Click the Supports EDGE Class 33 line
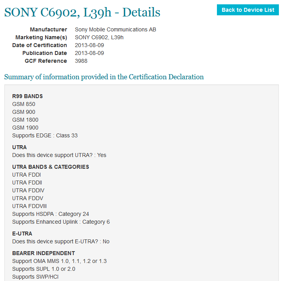Screen dimensions: 284x281 coord(45,135)
